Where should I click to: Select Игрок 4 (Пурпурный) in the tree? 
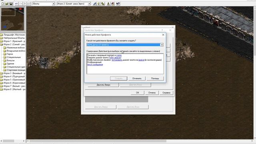coord(14,76)
